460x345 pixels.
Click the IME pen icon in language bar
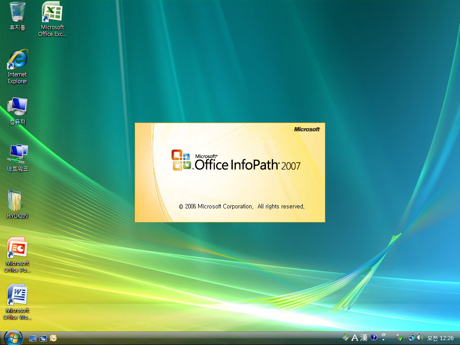coord(346,338)
